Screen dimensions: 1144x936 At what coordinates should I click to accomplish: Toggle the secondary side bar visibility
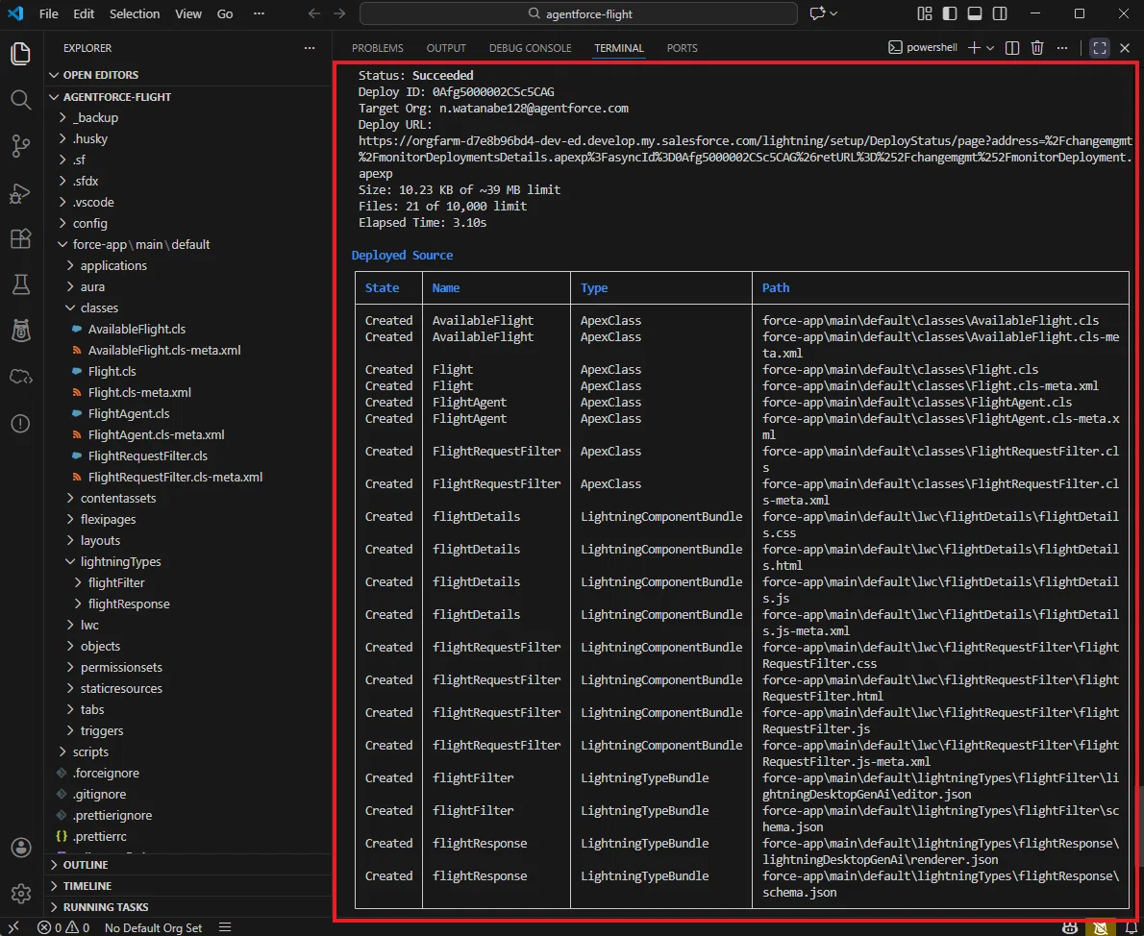point(1000,13)
